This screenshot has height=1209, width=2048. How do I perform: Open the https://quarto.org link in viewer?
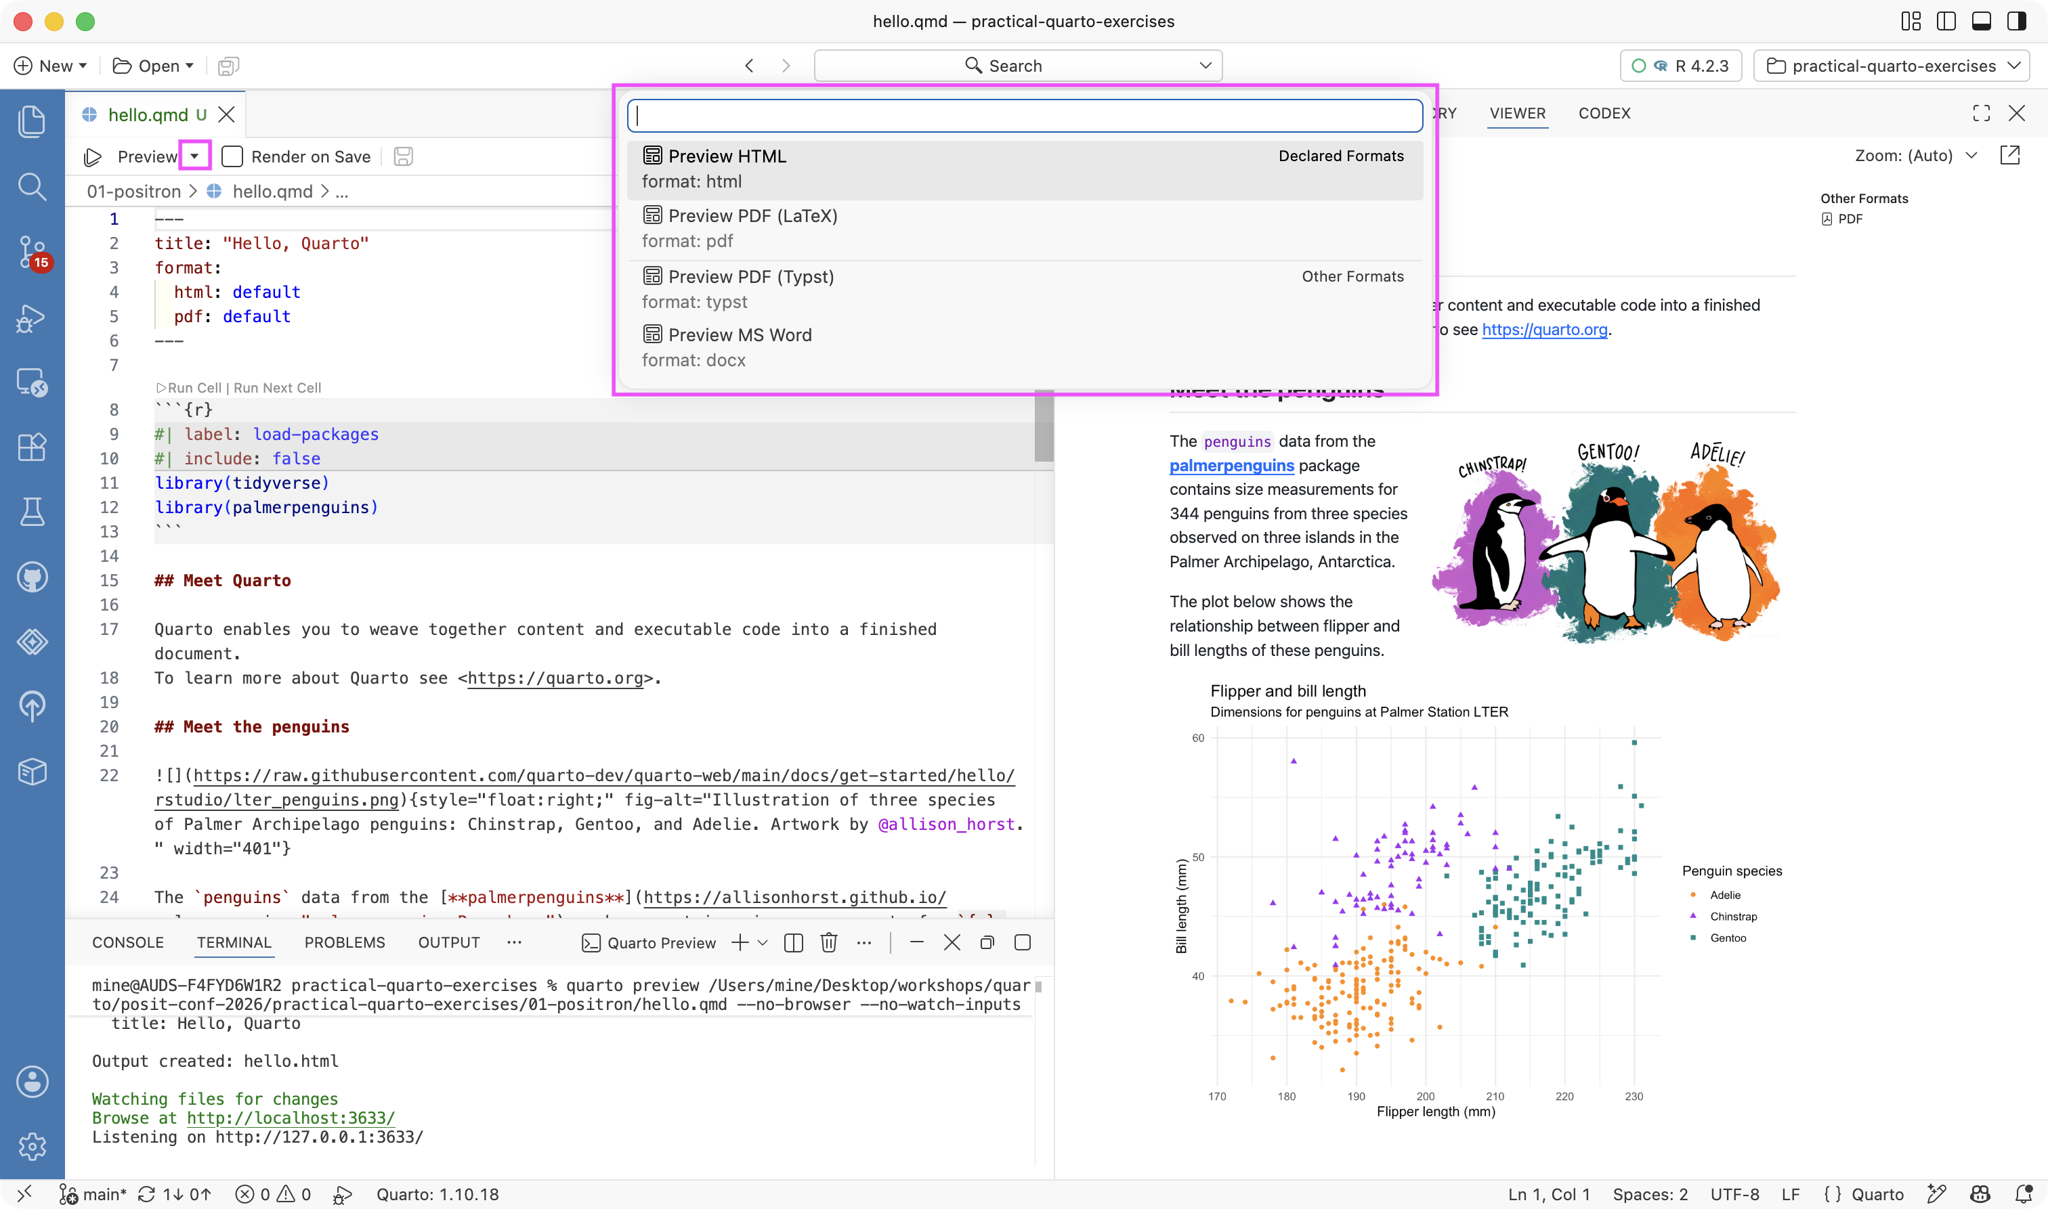coord(1544,329)
